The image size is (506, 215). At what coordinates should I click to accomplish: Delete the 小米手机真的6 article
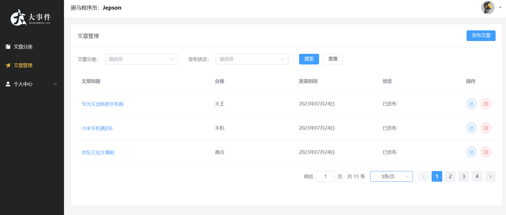pos(486,128)
